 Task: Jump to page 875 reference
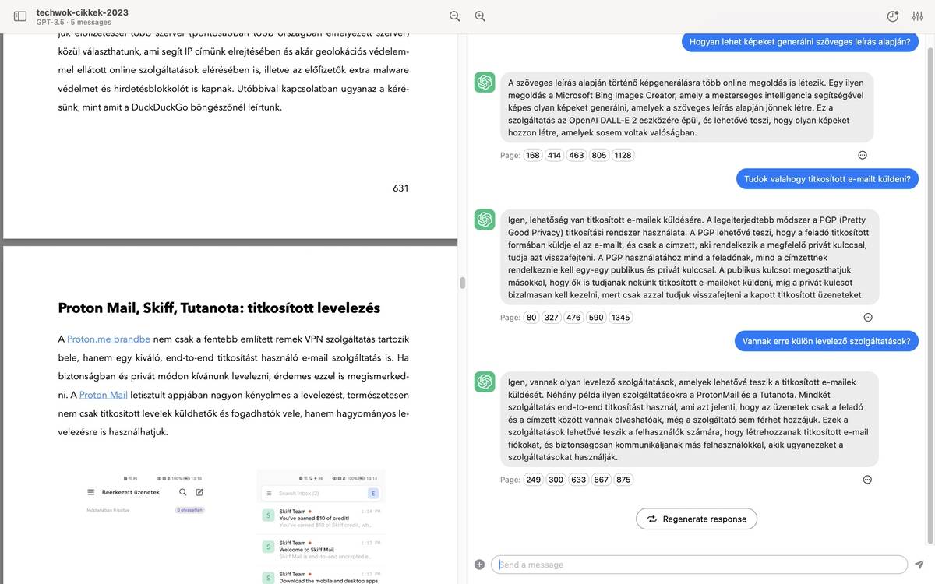624,480
